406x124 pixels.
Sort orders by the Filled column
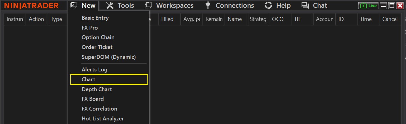pyautogui.click(x=167, y=19)
